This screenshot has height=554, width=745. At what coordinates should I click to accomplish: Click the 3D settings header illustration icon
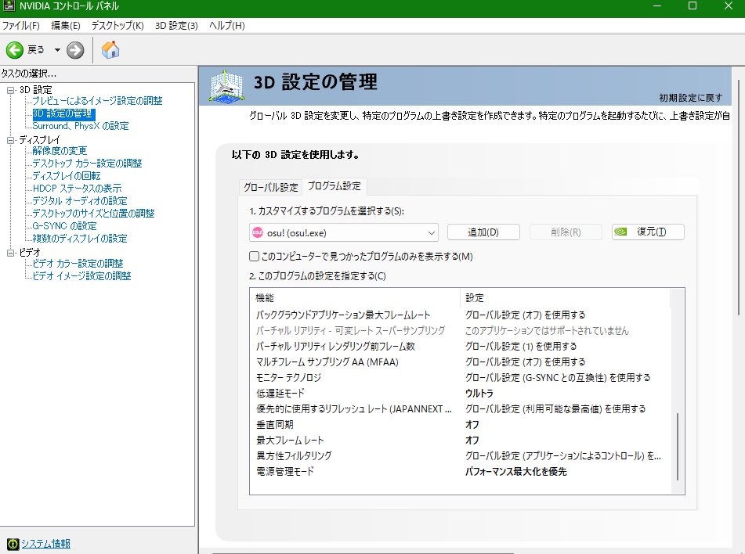227,86
